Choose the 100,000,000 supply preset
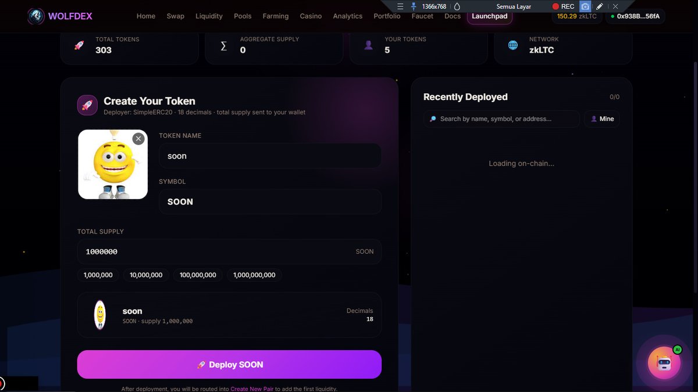Image resolution: width=698 pixels, height=392 pixels. [198, 275]
